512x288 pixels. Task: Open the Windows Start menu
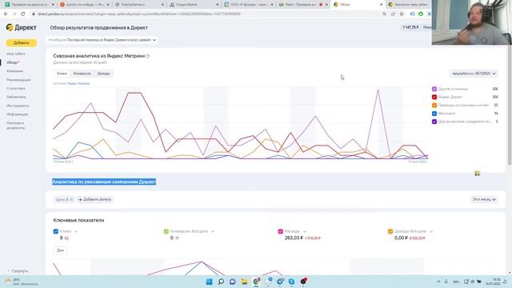[x=209, y=282]
